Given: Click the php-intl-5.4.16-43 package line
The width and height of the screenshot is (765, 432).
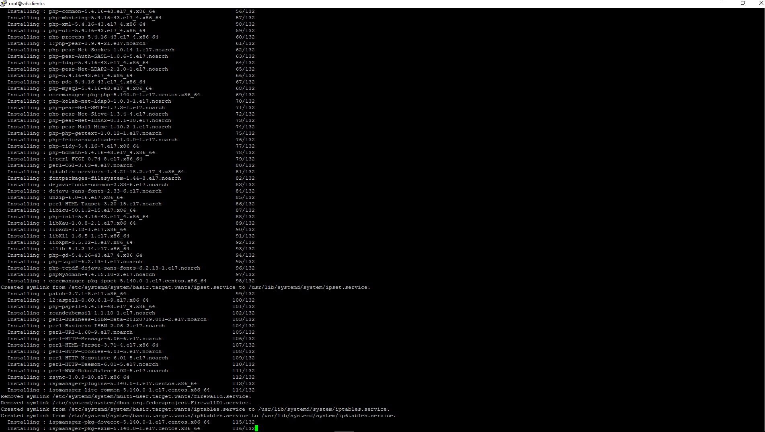Looking at the screenshot, I should point(131,217).
